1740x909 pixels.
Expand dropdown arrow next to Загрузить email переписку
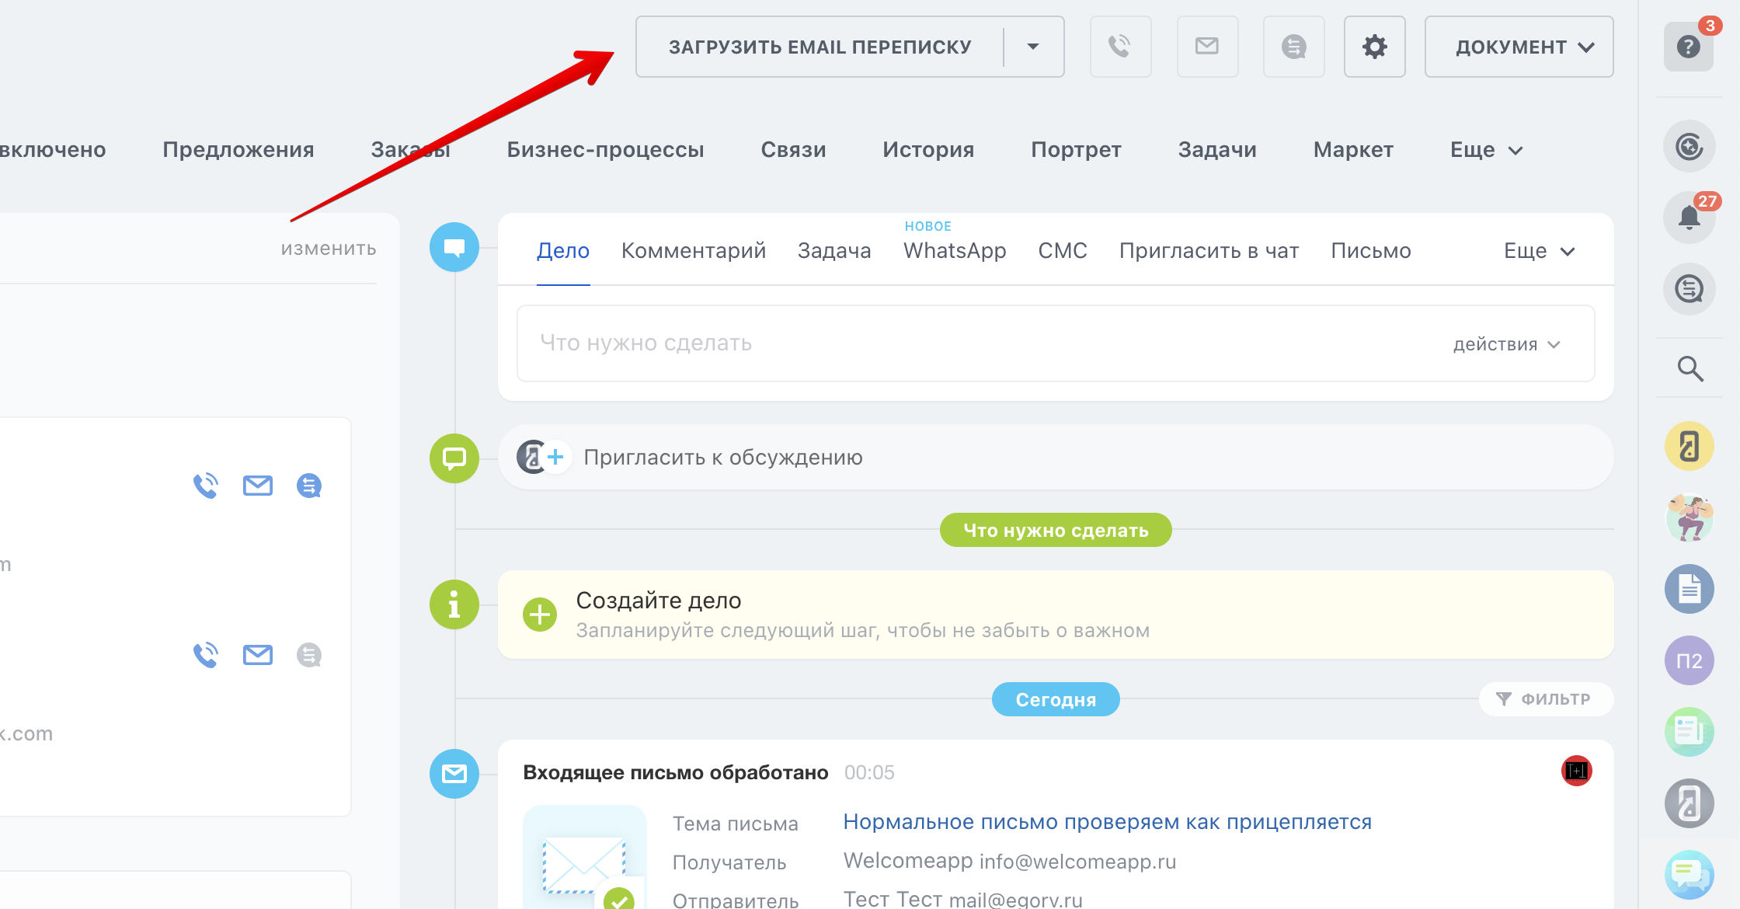(x=1033, y=47)
